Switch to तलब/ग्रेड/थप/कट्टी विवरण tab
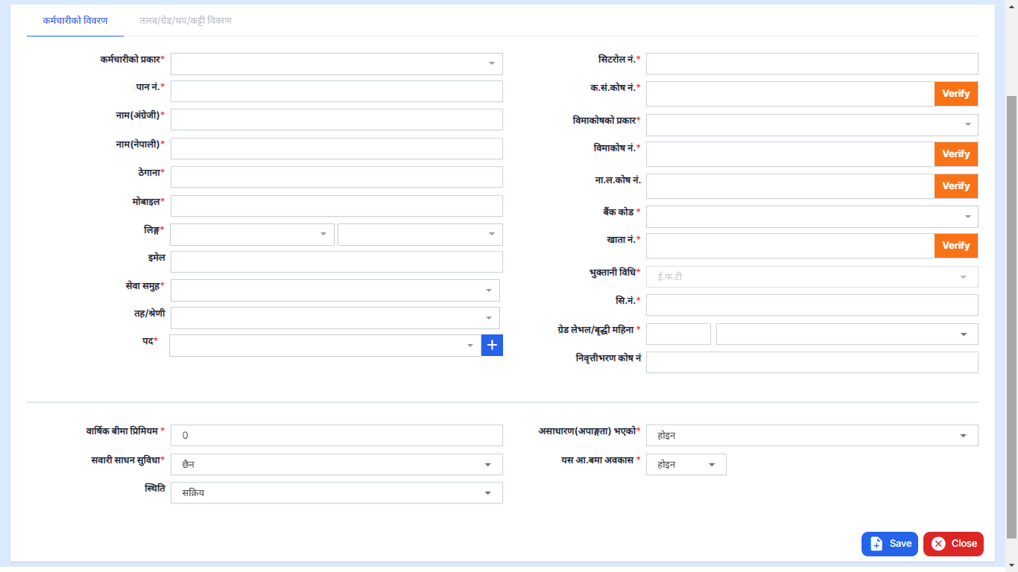The height and width of the screenshot is (572, 1018). click(x=186, y=21)
